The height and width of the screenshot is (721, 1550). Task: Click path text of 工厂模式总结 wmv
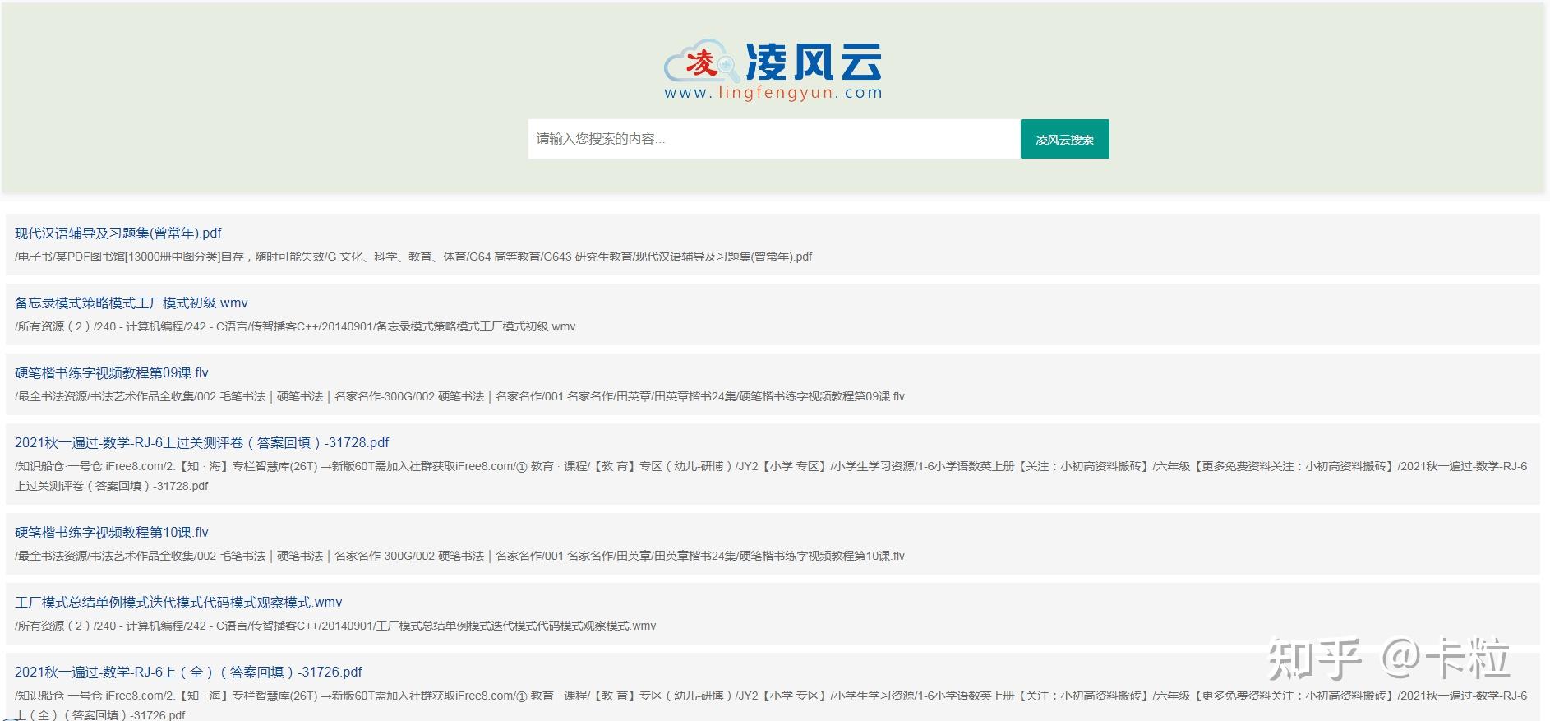[x=335, y=626]
